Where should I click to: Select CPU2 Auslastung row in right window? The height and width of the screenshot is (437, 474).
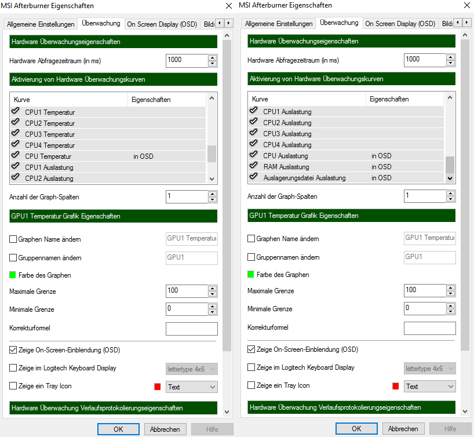coord(346,123)
